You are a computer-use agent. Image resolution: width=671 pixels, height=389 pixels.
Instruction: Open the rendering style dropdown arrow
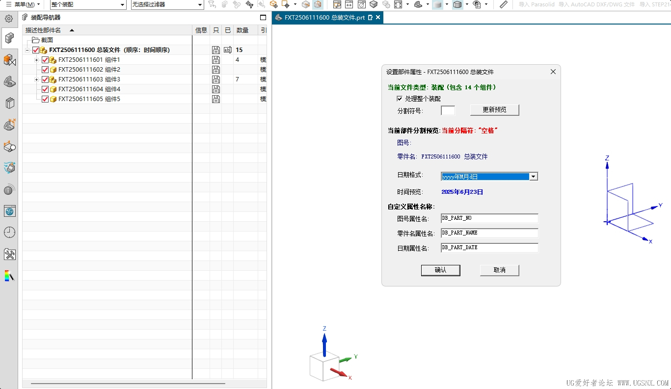click(x=447, y=4)
